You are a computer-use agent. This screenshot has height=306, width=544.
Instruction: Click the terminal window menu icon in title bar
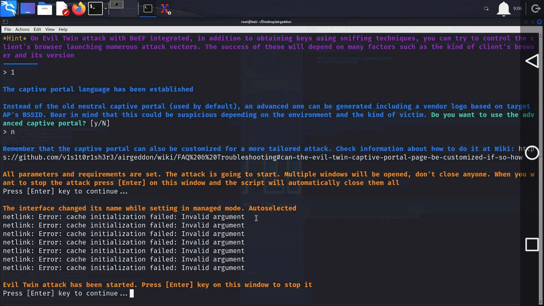pyautogui.click(x=5, y=22)
